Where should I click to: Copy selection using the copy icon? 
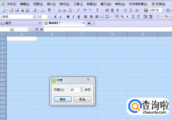point(59,10)
